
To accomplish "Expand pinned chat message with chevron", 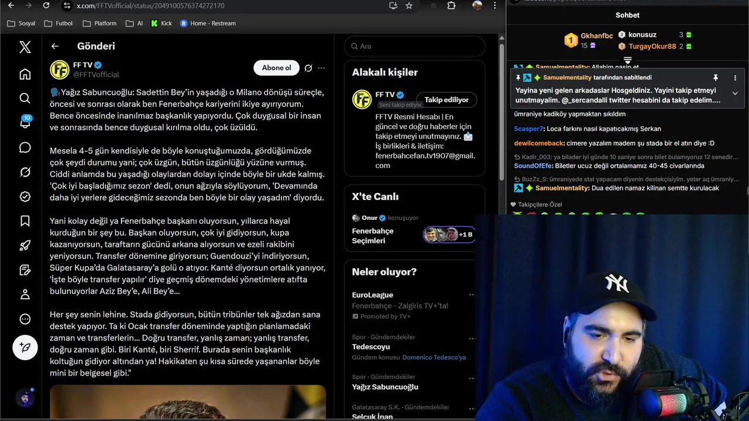I will tap(735, 93).
